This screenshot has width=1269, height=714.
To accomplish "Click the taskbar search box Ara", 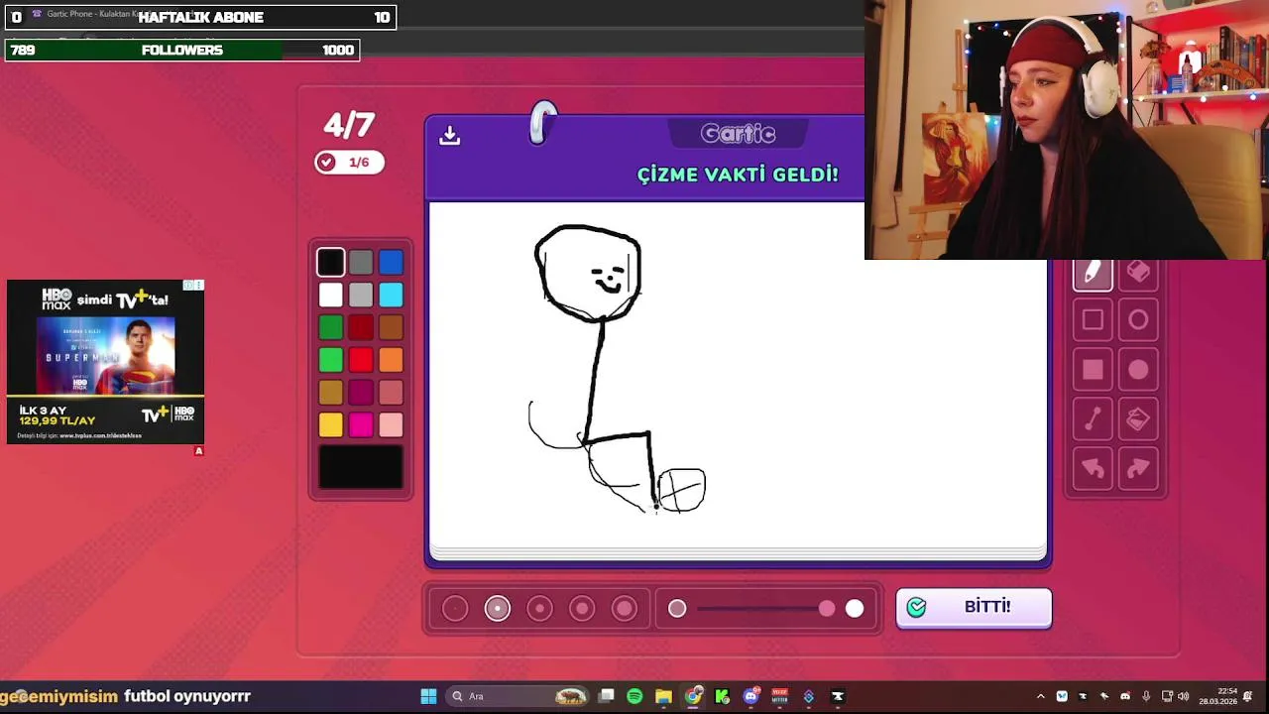I will (x=518, y=696).
